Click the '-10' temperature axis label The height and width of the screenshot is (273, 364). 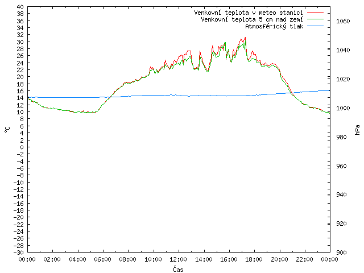pos(19,183)
